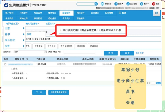165x112 pixels.
Task: Toggle the 全选 checkbox
Action: tap(13, 69)
